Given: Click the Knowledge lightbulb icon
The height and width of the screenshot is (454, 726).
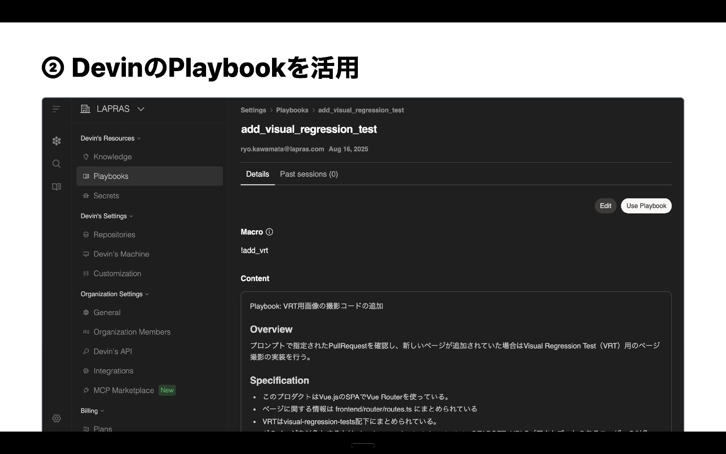Looking at the screenshot, I should [86, 157].
